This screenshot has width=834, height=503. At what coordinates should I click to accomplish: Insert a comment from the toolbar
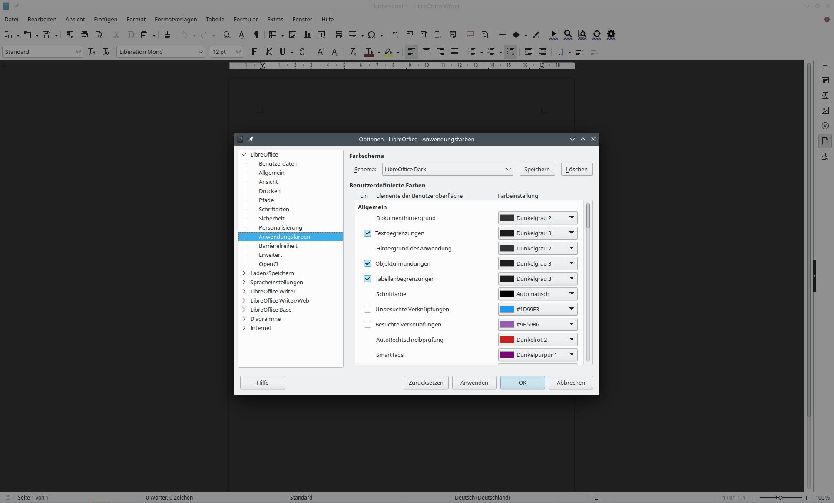(x=470, y=35)
